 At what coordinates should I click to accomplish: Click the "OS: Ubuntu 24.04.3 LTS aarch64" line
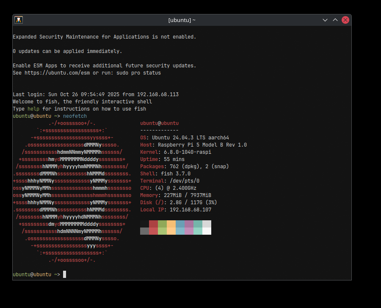[x=185, y=138]
